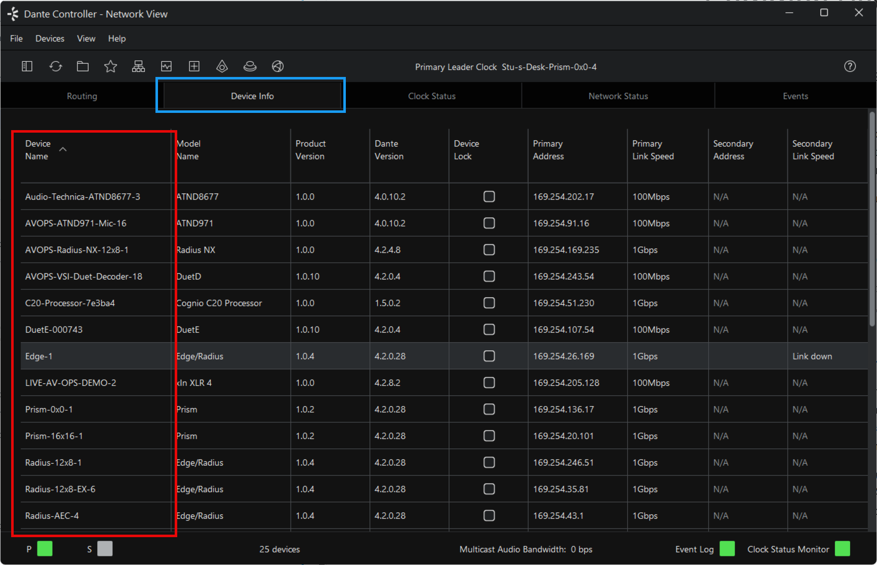Image resolution: width=877 pixels, height=565 pixels.
Task: Click the 'Link down' secondary link speed cell
Action: click(827, 356)
